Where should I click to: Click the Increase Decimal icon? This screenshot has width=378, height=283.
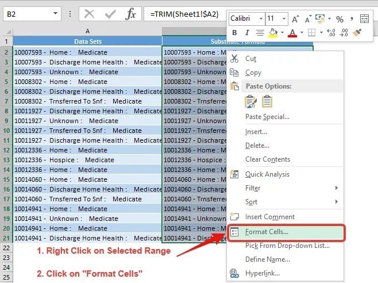point(331,33)
